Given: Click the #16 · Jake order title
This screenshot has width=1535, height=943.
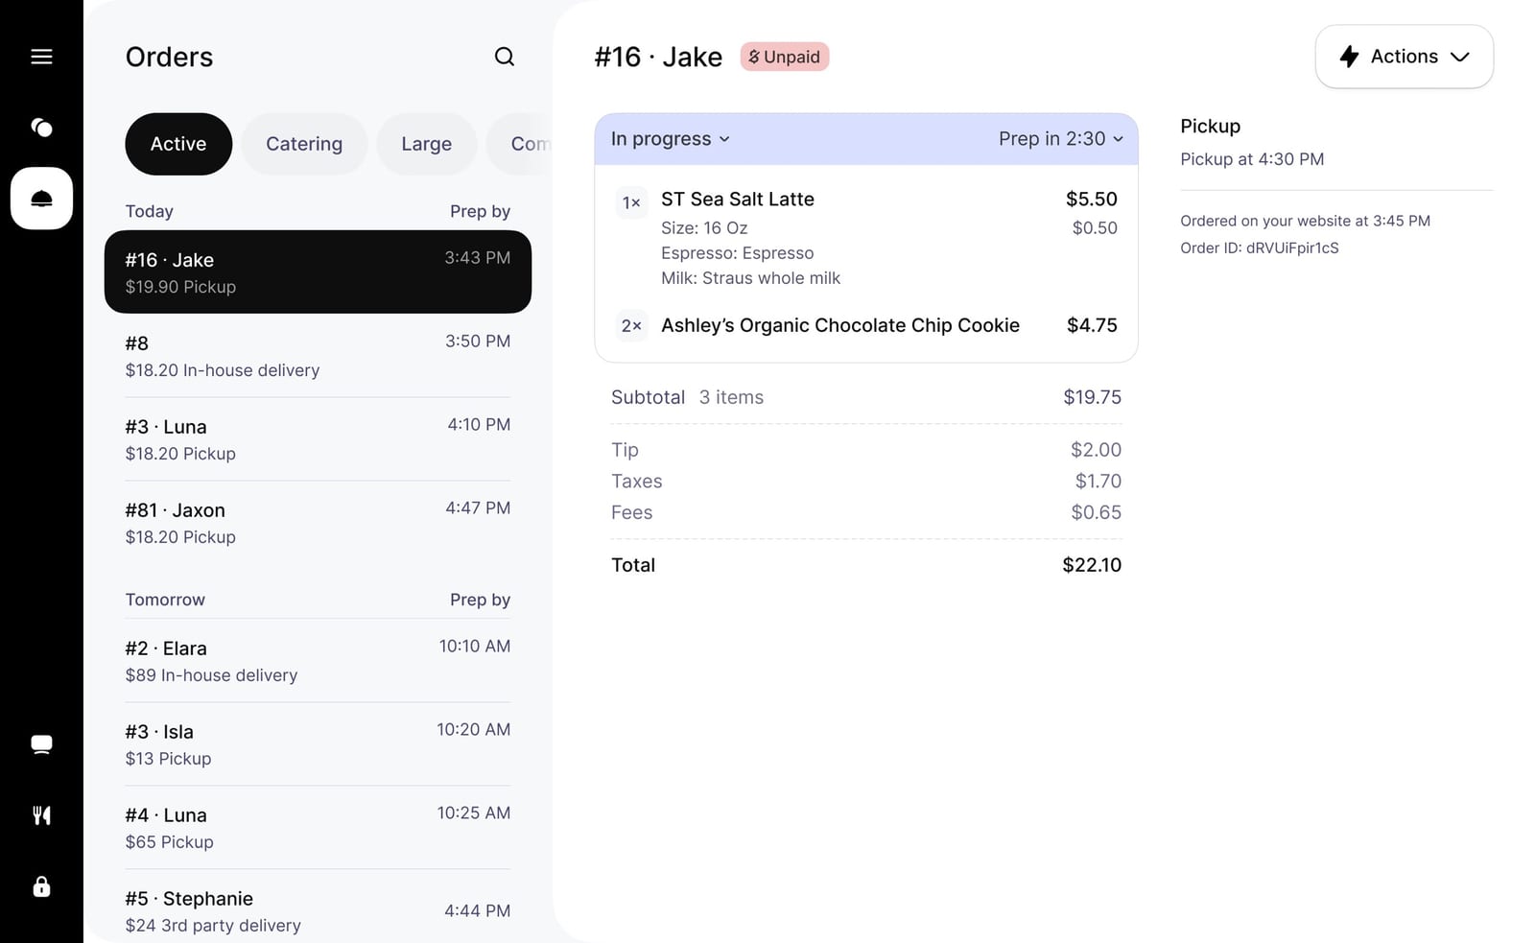Looking at the screenshot, I should [658, 57].
